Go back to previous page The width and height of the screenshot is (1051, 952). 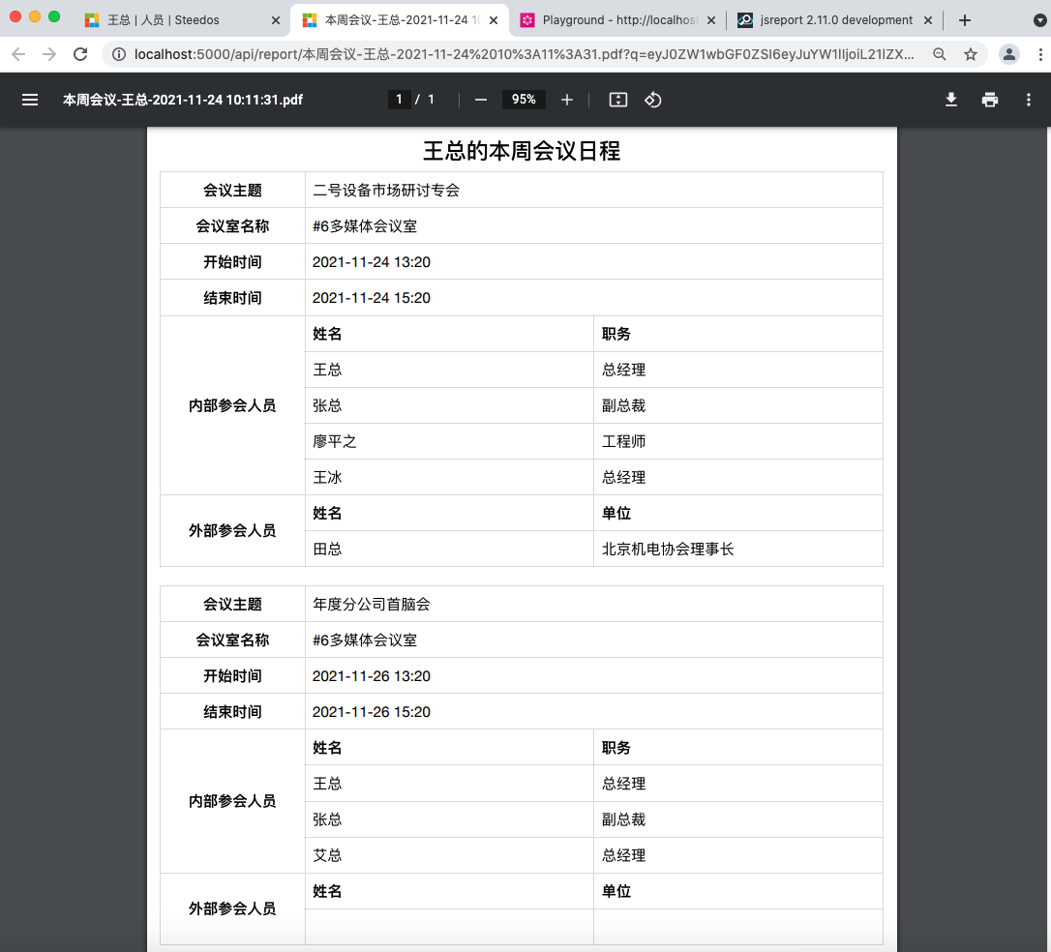tap(18, 54)
